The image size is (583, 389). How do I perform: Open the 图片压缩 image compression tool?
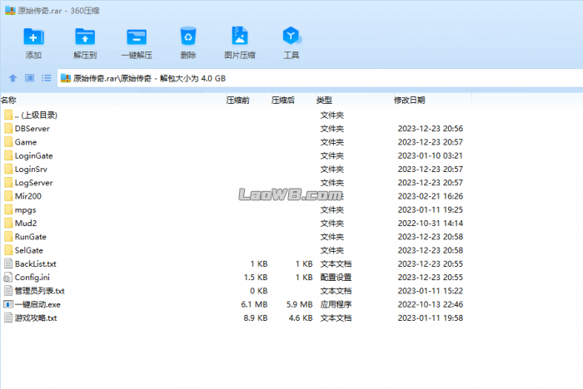240,37
